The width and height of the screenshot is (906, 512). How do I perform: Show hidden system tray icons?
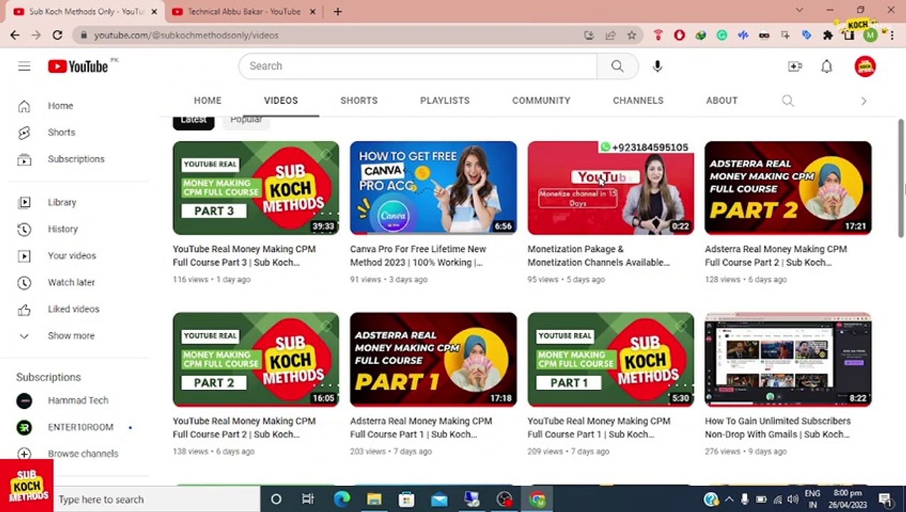point(727,499)
